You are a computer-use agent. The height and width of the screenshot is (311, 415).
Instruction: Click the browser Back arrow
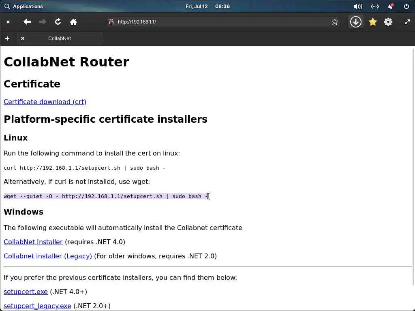tap(27, 22)
